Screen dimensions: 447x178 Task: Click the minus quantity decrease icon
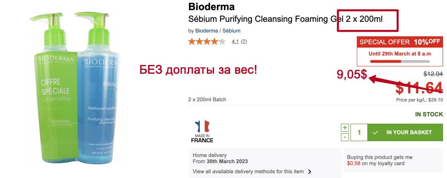coord(345,137)
